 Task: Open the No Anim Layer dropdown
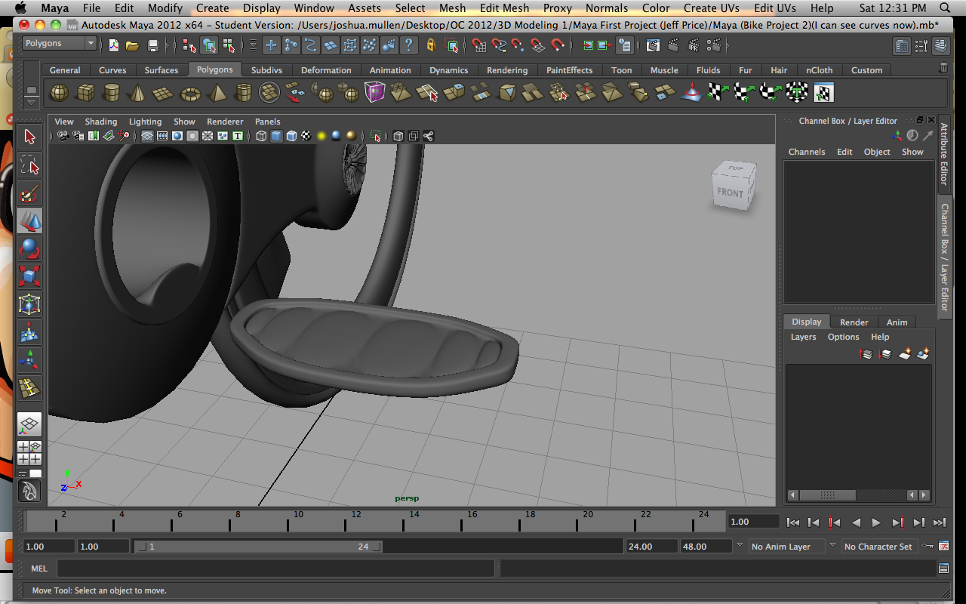click(786, 547)
